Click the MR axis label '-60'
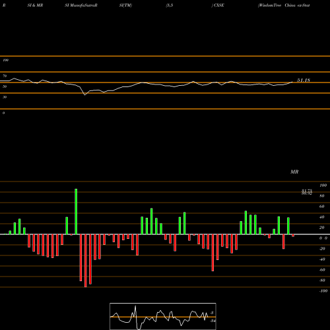 point(322,270)
